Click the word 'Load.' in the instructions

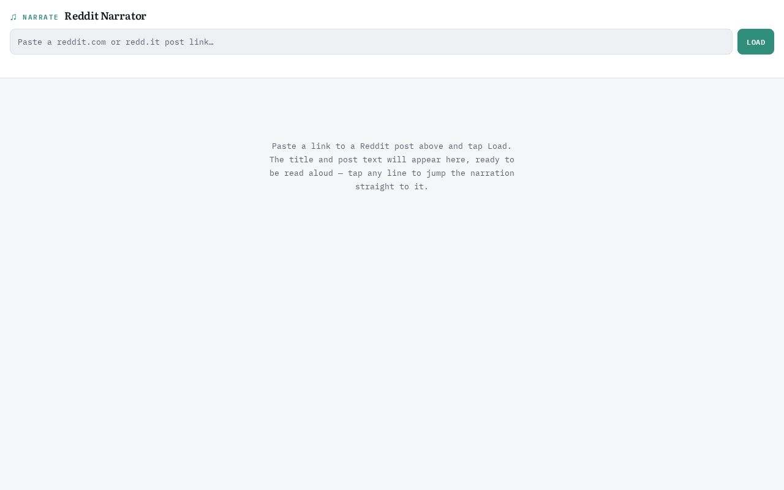[500, 146]
